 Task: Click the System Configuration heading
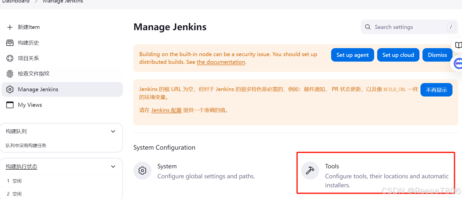click(x=164, y=148)
